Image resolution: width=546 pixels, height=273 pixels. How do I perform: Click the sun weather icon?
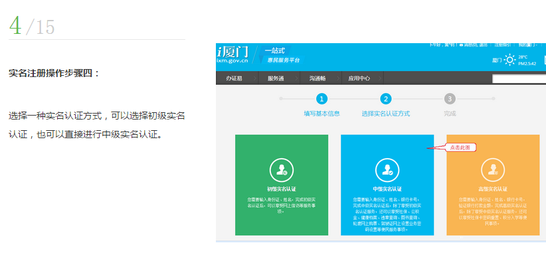(509, 60)
